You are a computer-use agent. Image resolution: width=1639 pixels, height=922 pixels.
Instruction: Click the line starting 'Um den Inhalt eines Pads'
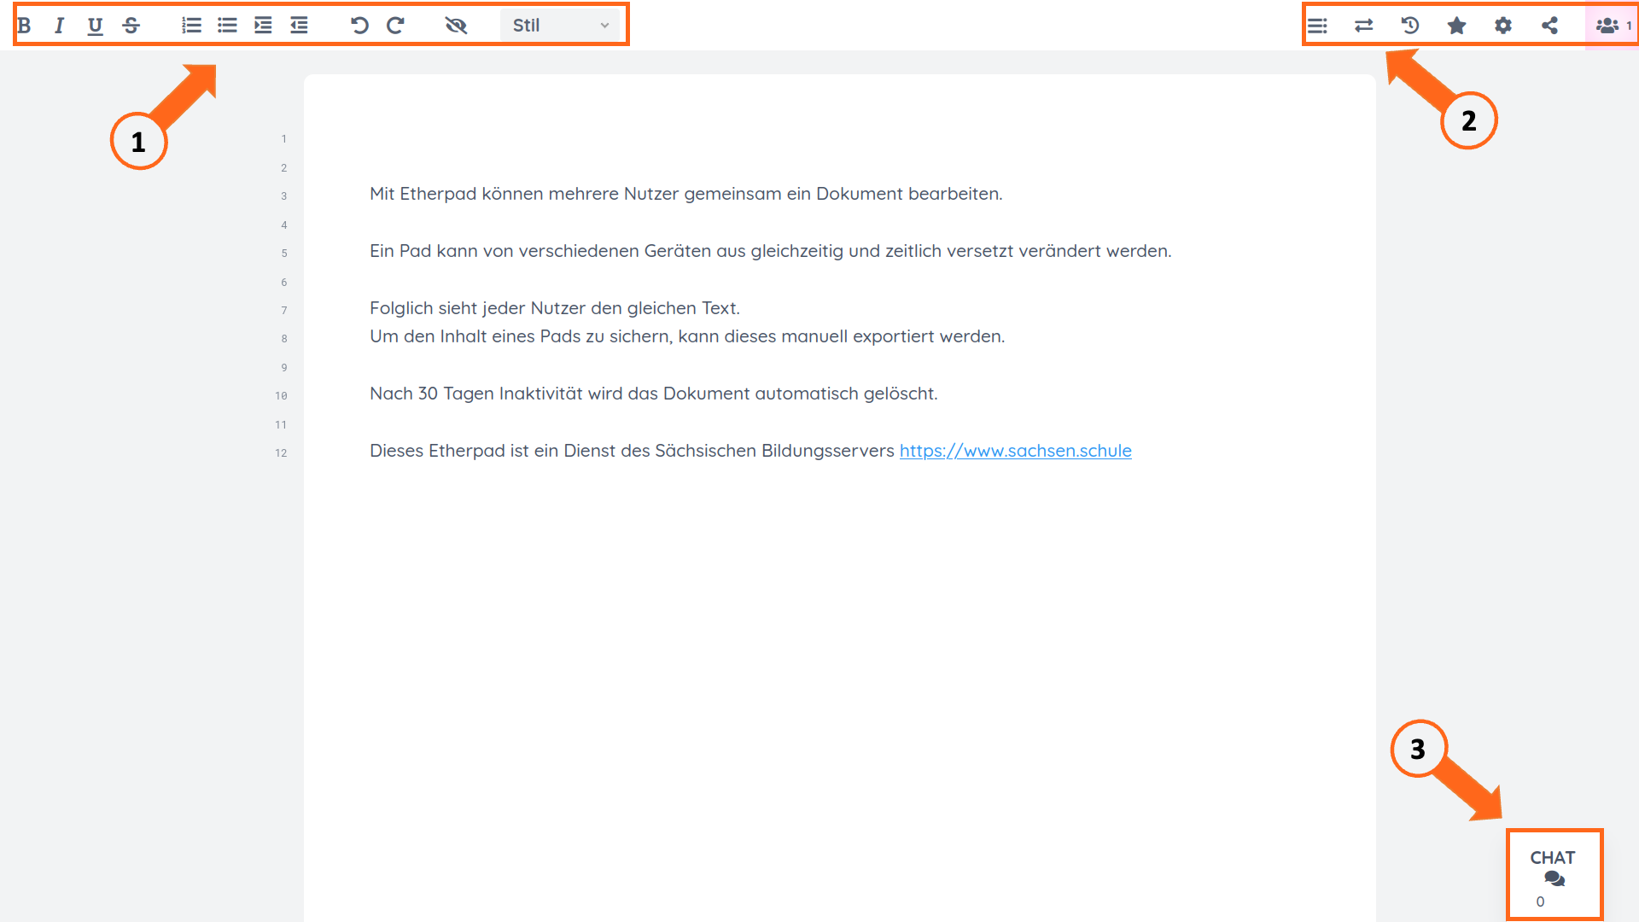pyautogui.click(x=687, y=336)
